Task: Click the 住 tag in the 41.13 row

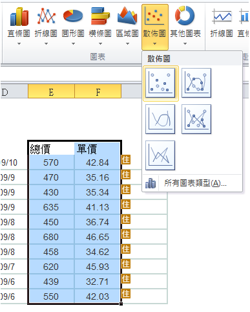Action: 126,205
